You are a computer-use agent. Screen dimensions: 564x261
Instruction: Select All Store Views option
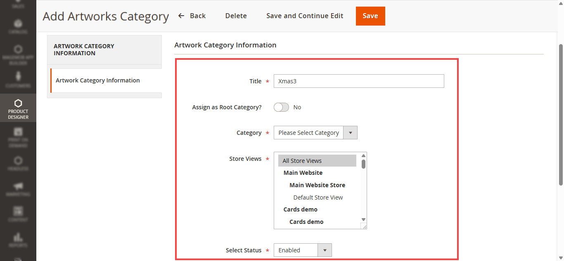click(317, 161)
